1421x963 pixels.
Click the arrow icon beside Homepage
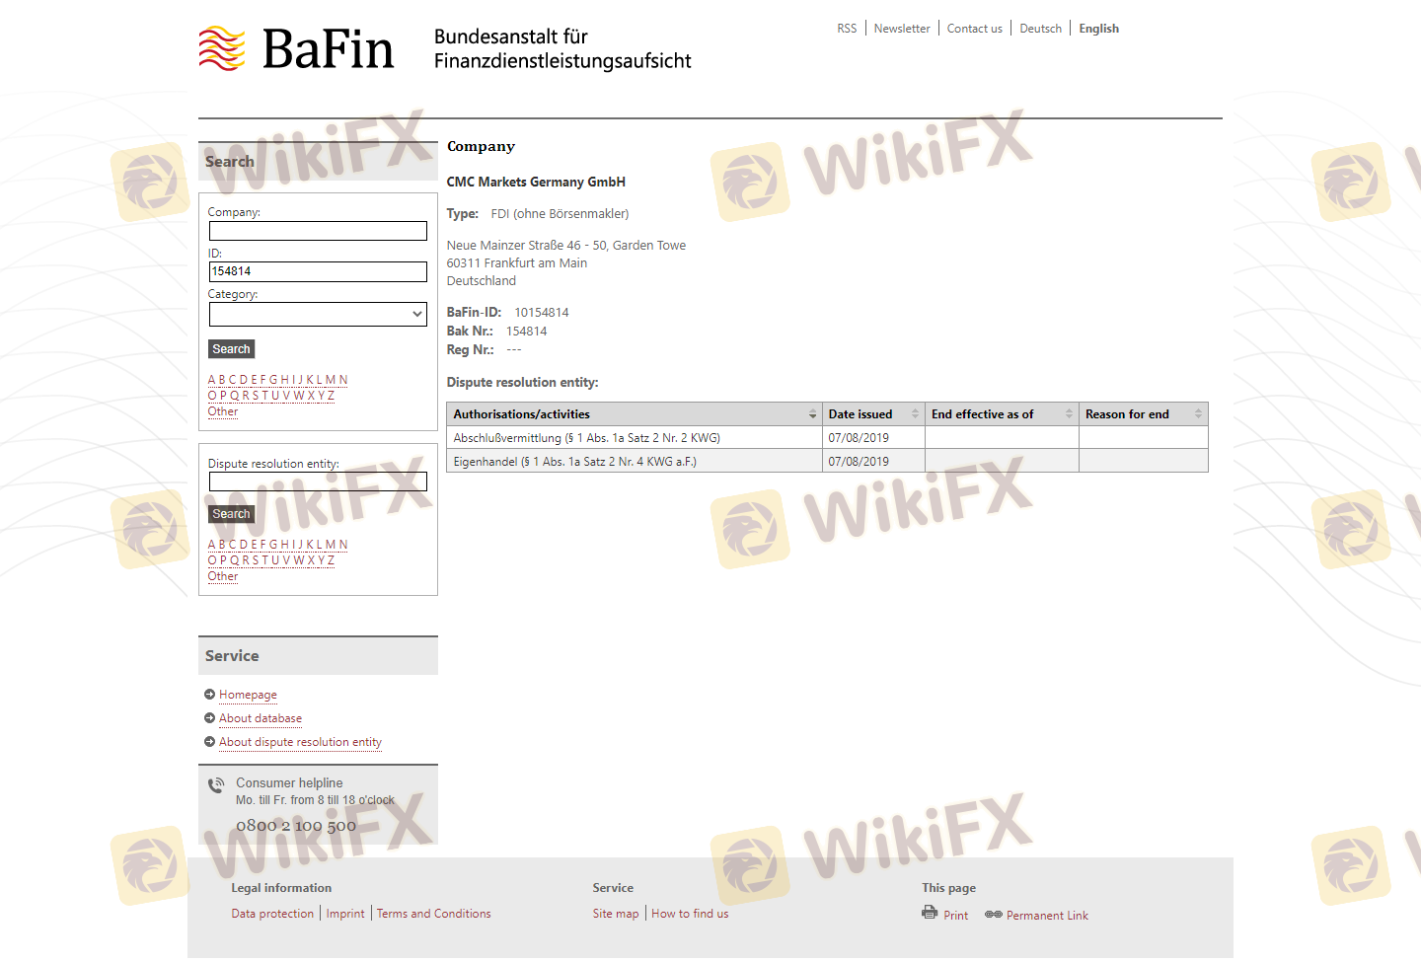pyautogui.click(x=209, y=695)
